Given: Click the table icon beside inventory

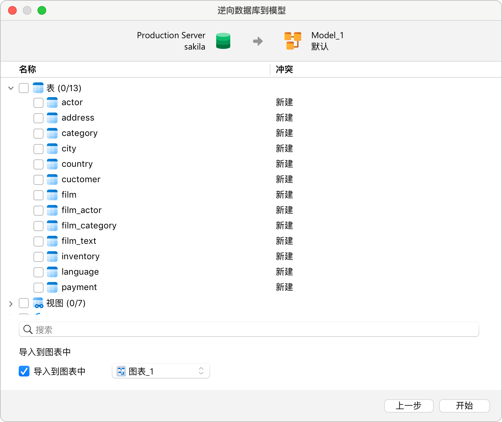Looking at the screenshot, I should point(52,257).
